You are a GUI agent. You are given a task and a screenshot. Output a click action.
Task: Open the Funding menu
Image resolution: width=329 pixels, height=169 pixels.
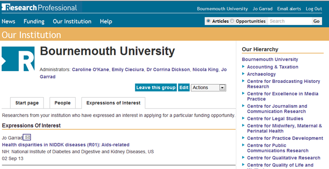pos(34,21)
